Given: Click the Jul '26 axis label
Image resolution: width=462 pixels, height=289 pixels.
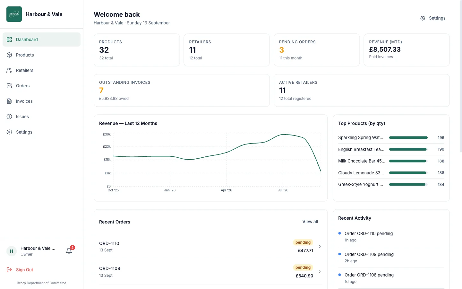Looking at the screenshot, I should (283, 190).
